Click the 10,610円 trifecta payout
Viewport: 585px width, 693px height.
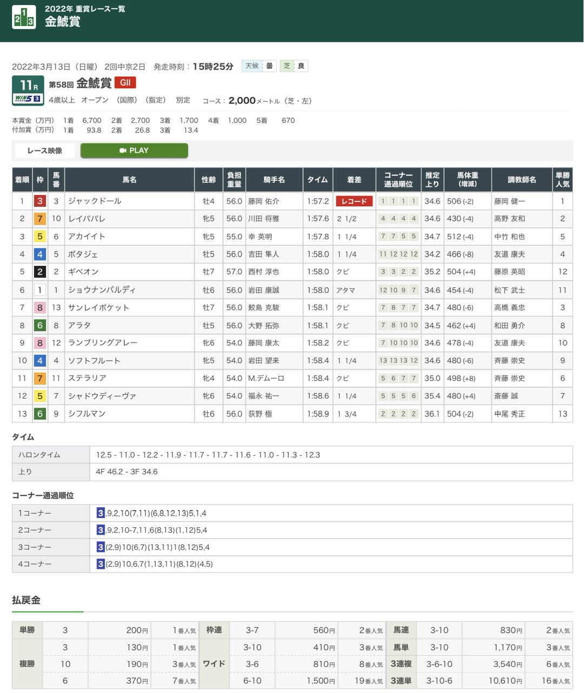pos(506,681)
